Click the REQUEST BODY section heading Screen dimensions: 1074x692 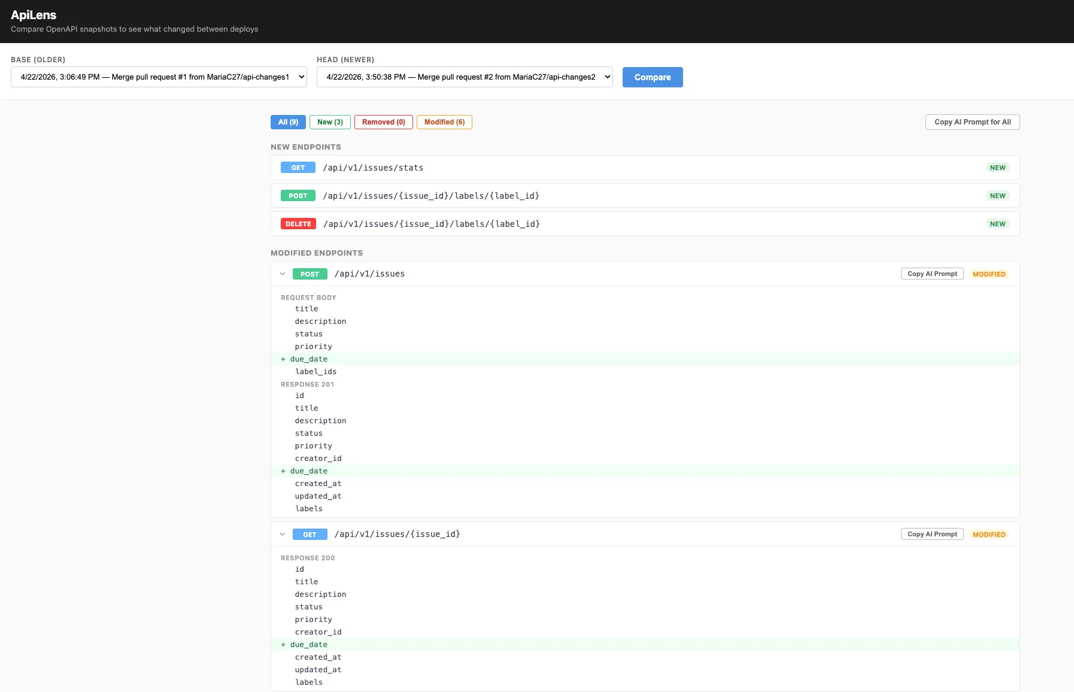[x=308, y=298]
